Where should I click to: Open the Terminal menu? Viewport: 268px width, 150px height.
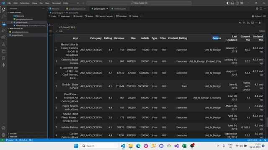point(57,3)
